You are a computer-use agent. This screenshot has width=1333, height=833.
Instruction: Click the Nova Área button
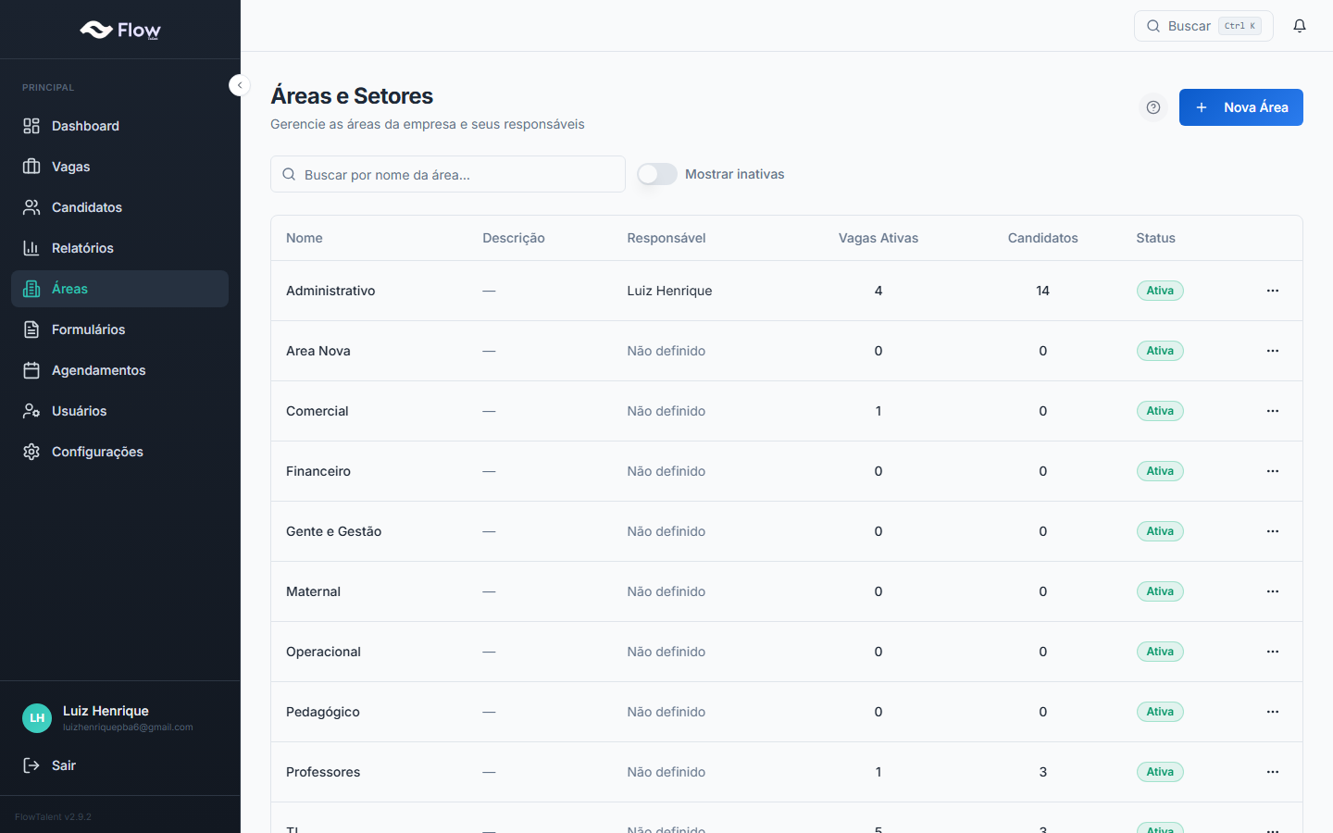1240,107
